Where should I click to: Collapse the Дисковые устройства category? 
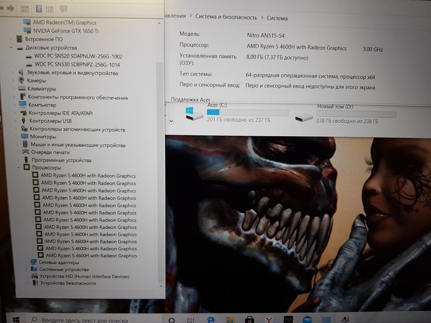tap(11, 48)
